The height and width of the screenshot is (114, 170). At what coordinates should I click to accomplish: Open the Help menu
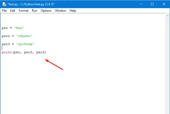(x=73, y=11)
